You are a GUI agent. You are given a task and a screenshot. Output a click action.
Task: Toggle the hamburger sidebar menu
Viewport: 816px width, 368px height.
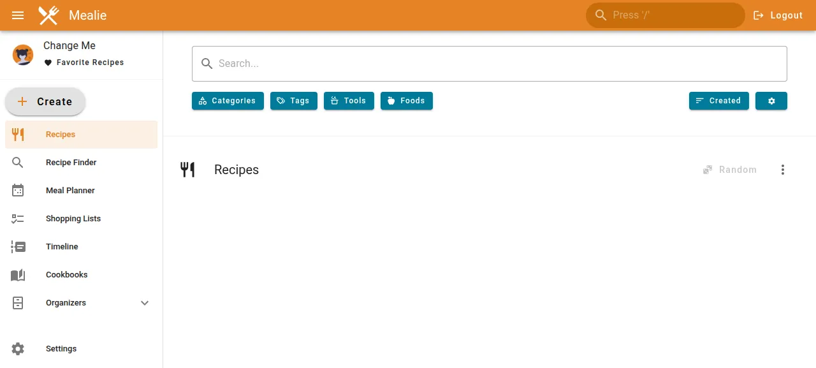coord(18,15)
